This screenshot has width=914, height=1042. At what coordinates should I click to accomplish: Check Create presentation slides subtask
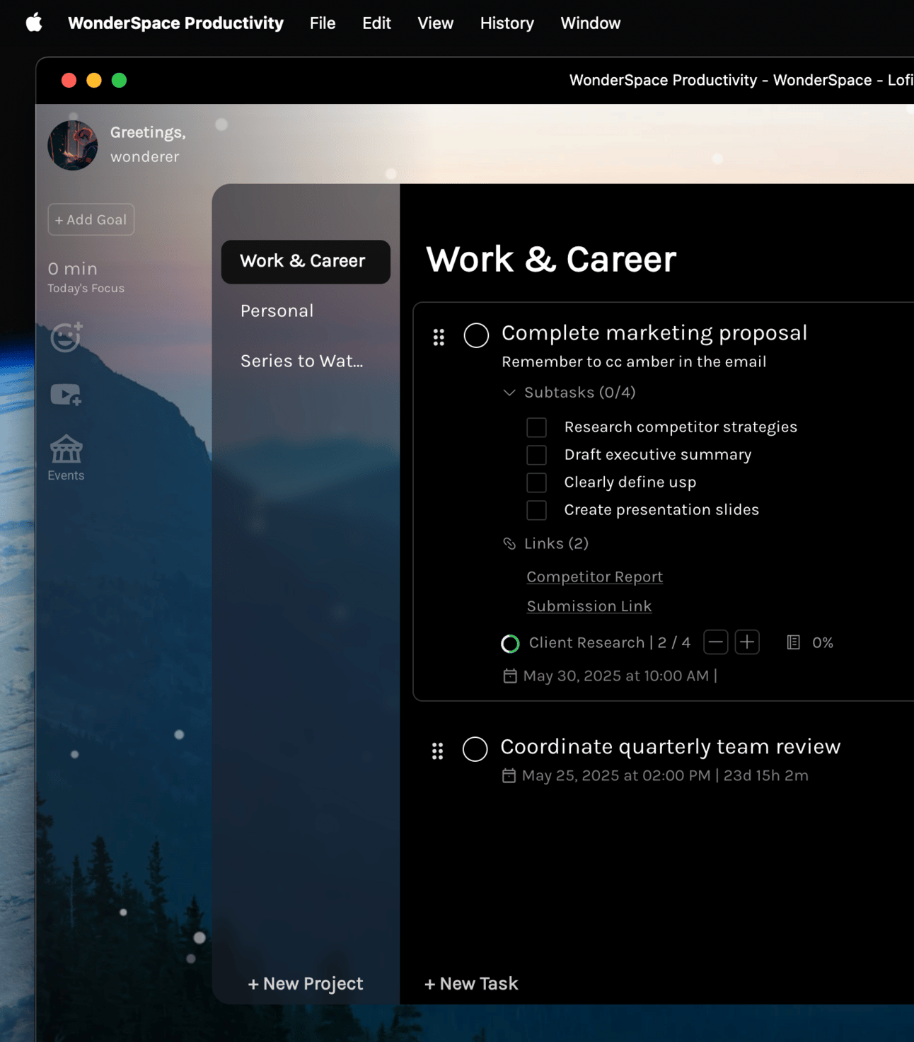click(x=536, y=510)
